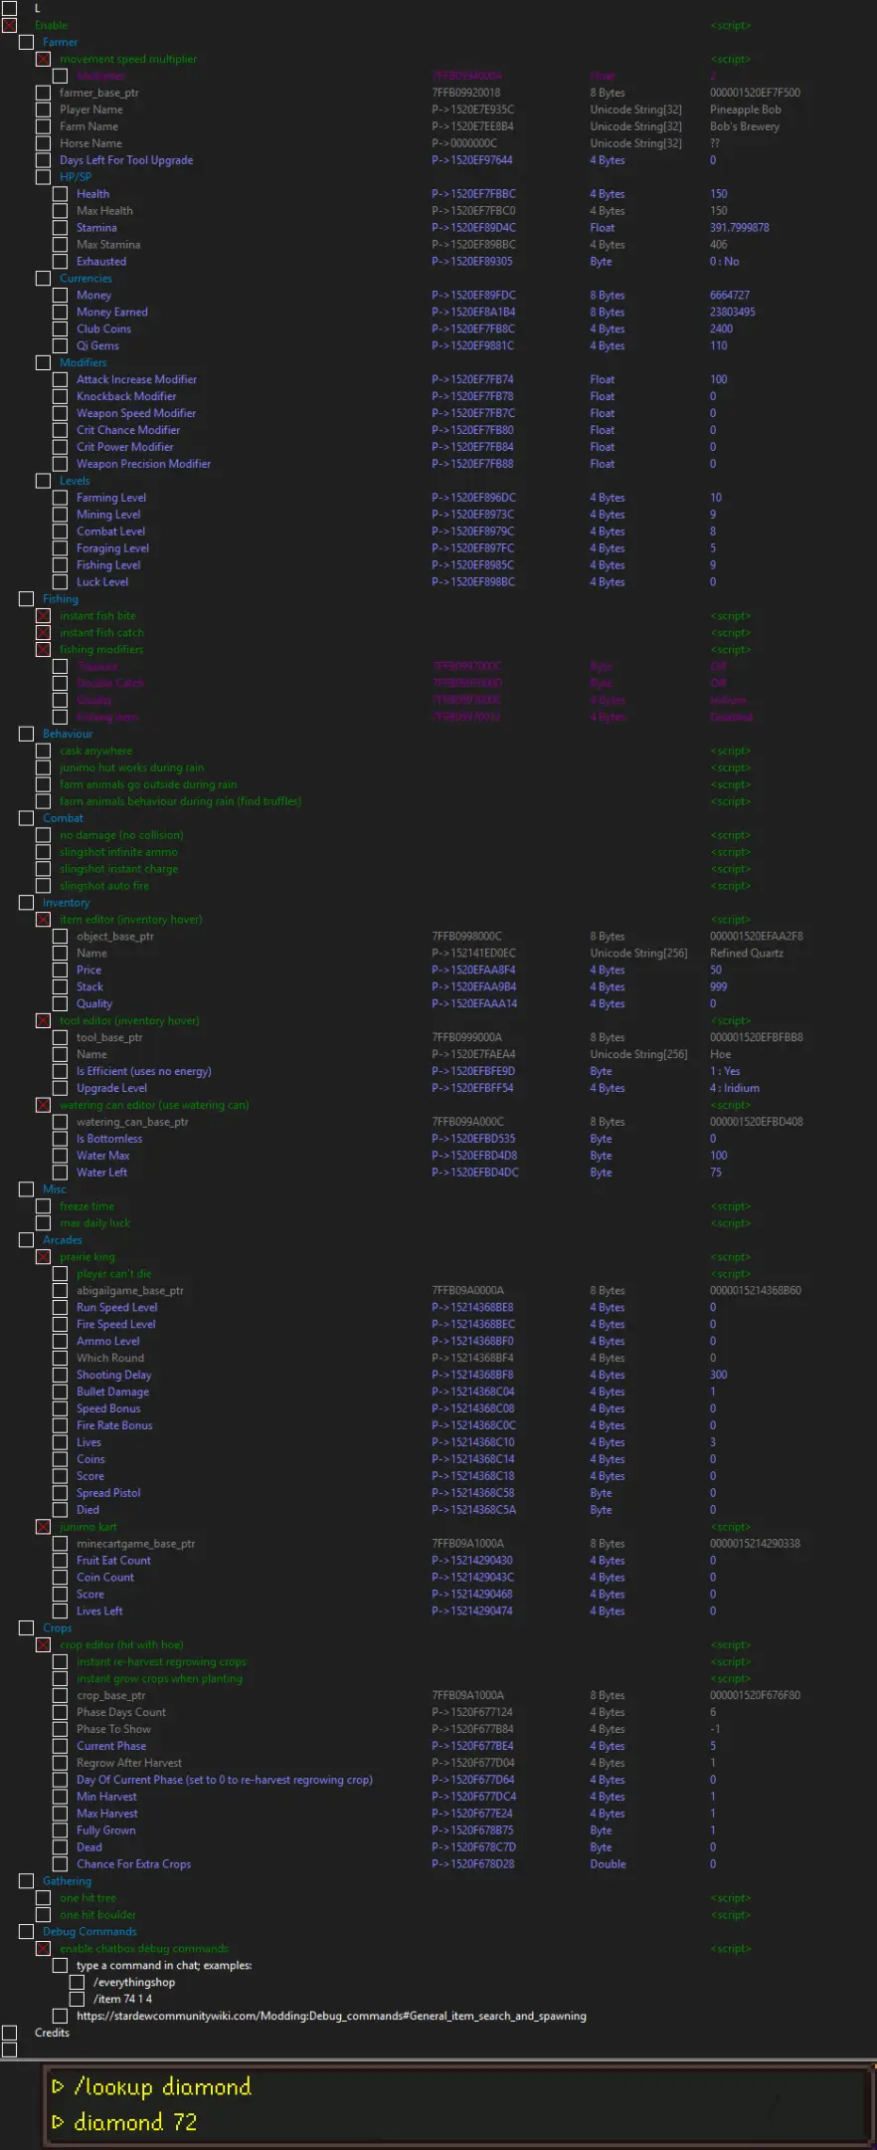Open the Behaviour section
Viewport: 877px width, 2150px height.
tap(68, 734)
